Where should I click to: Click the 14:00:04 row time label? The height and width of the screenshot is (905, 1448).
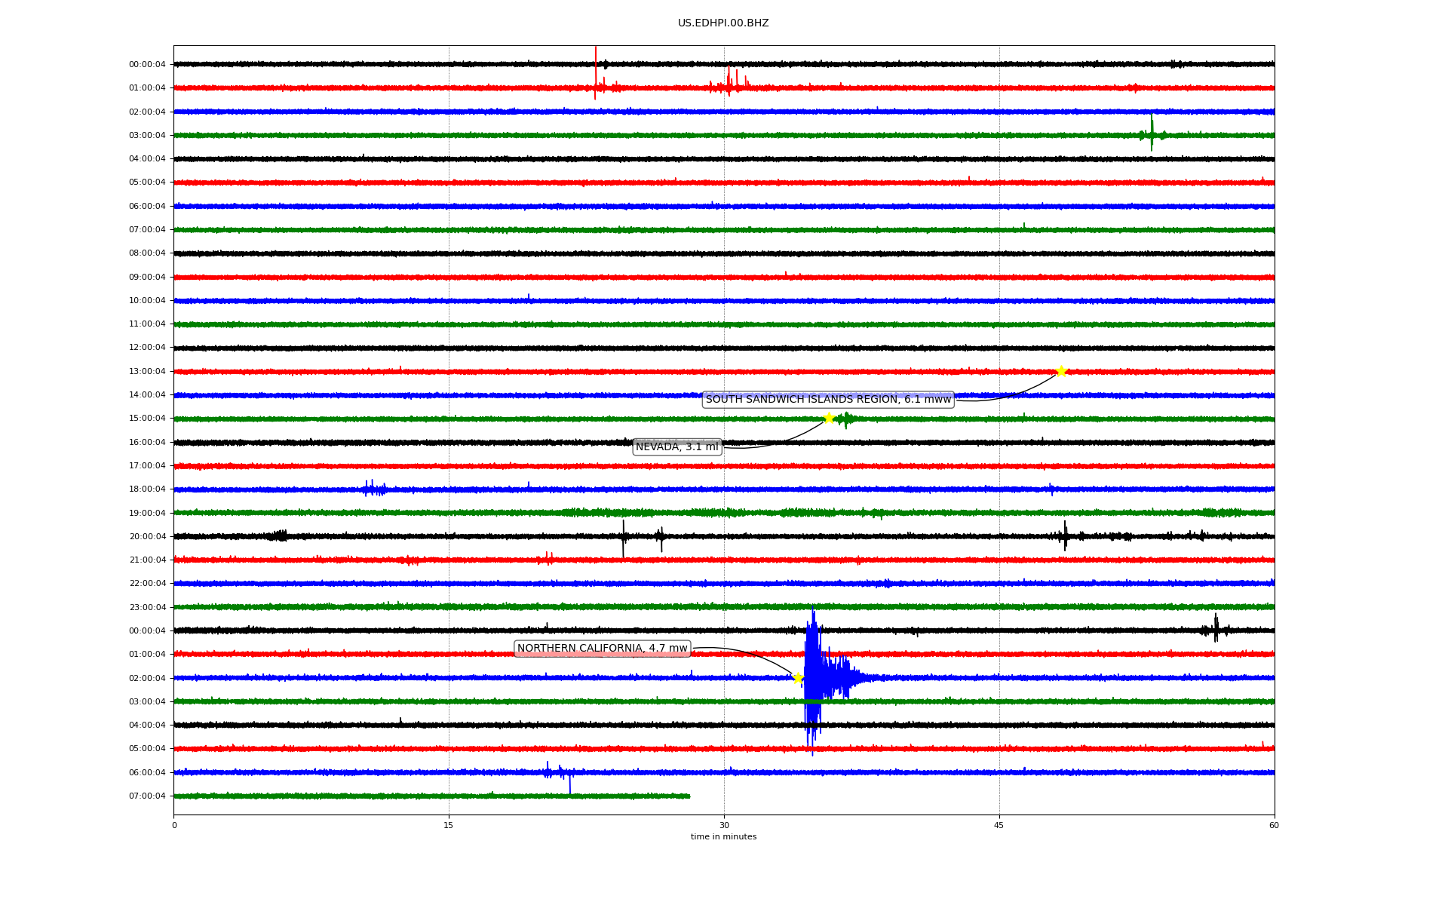(147, 394)
